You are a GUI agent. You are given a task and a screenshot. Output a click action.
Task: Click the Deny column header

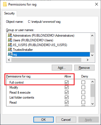click(85, 76)
